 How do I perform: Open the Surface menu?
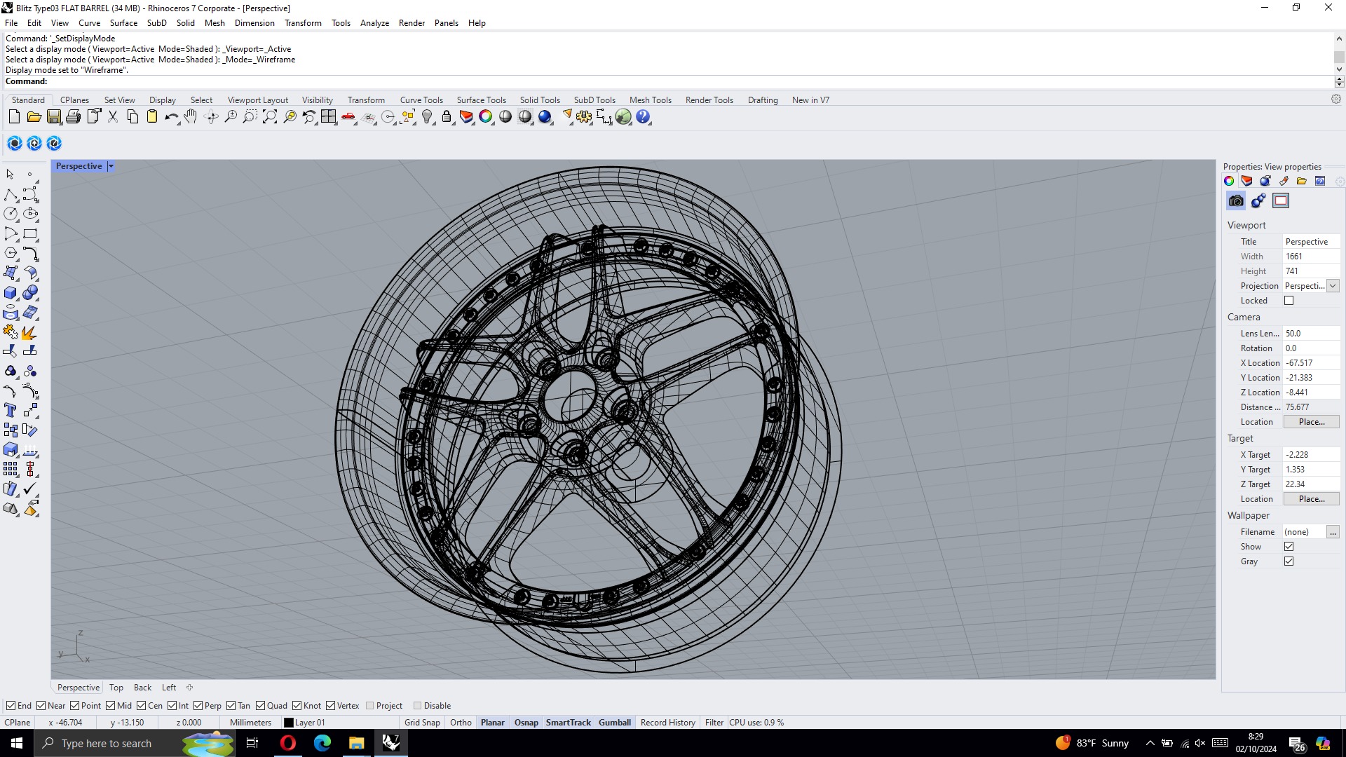pos(123,23)
